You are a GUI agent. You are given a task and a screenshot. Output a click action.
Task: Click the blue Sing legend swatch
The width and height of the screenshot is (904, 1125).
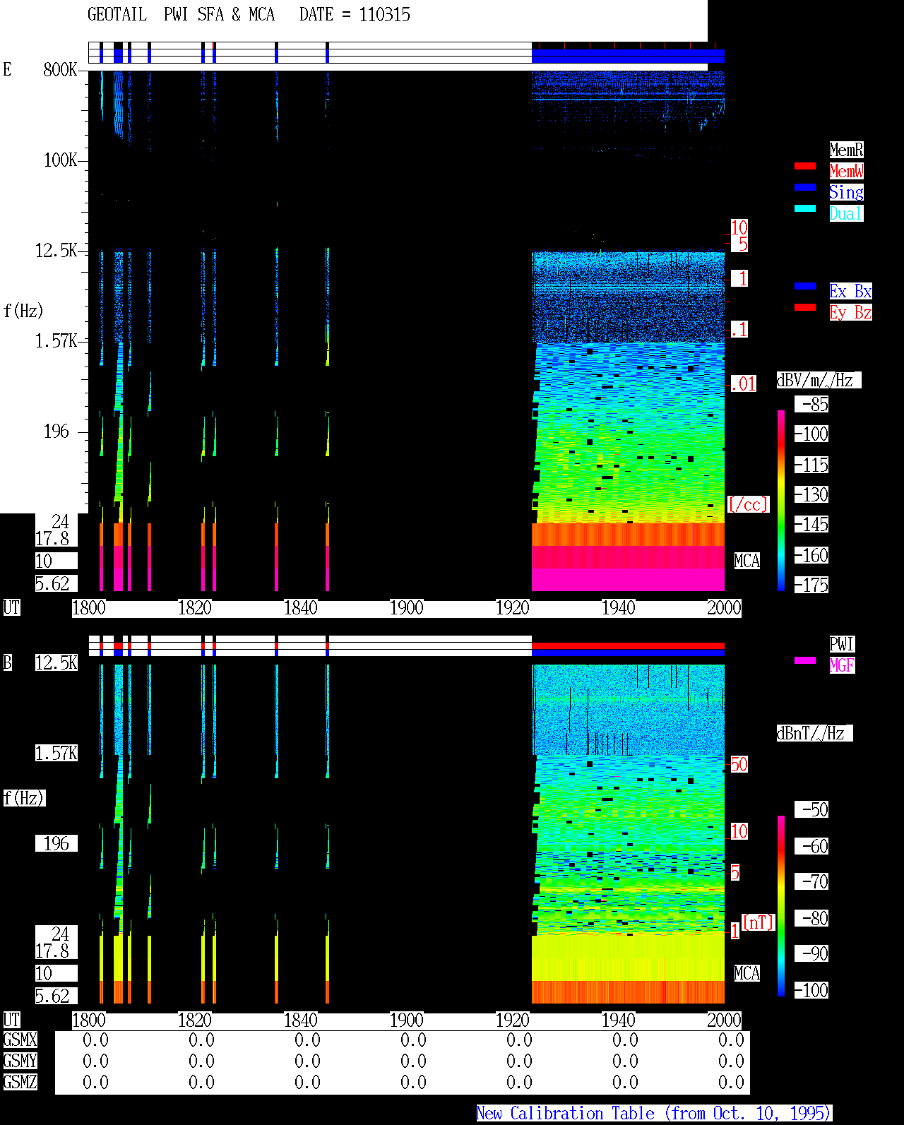(x=805, y=187)
